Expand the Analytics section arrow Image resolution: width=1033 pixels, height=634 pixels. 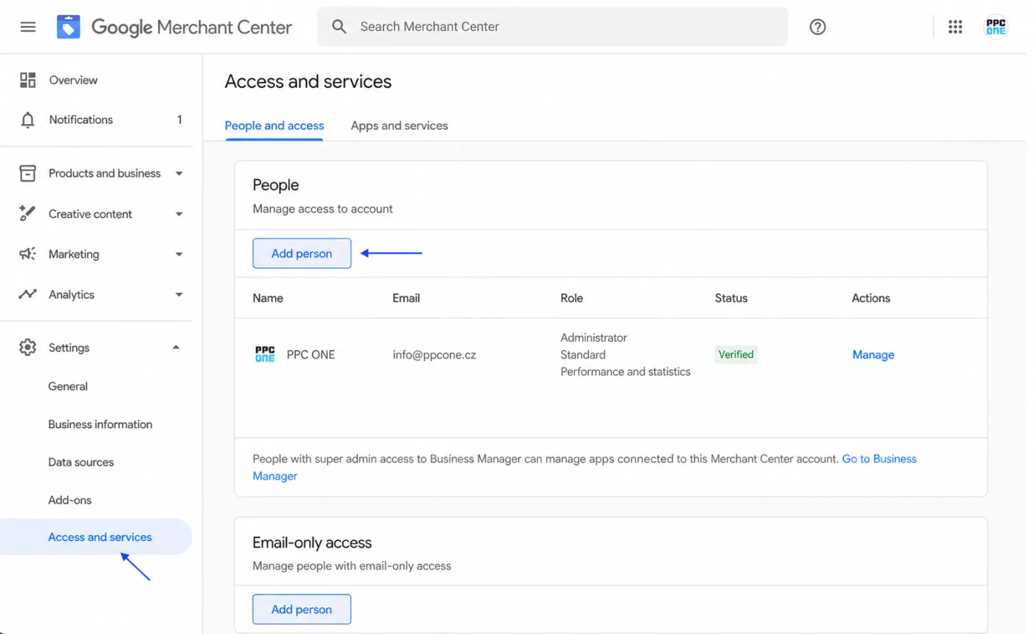click(179, 295)
